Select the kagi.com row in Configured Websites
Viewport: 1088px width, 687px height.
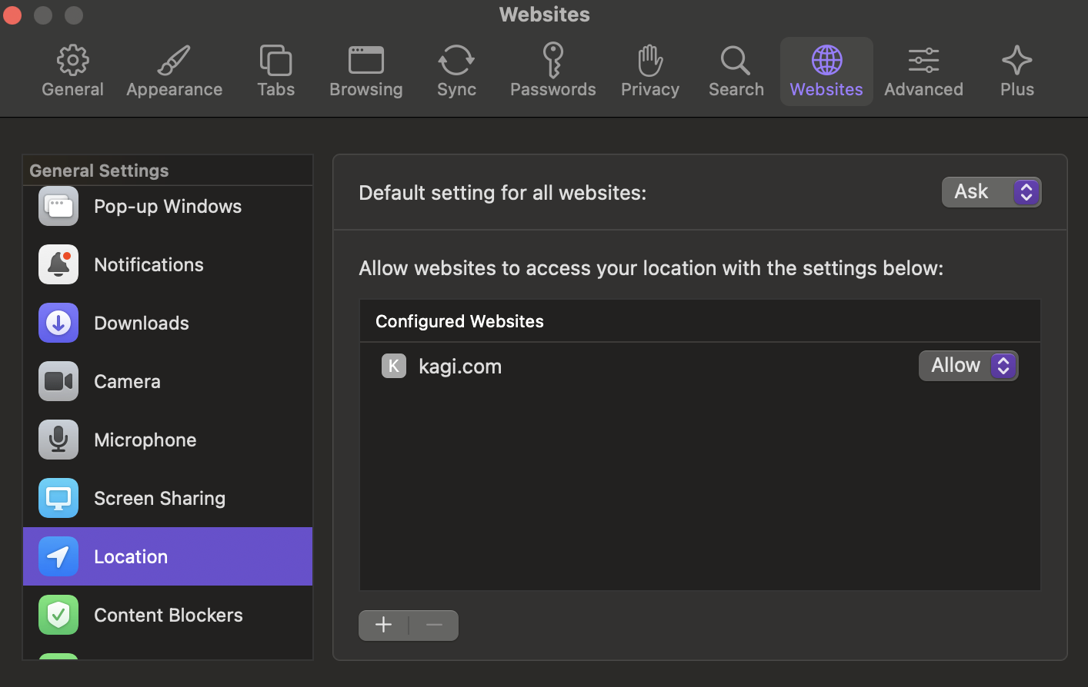click(x=616, y=367)
